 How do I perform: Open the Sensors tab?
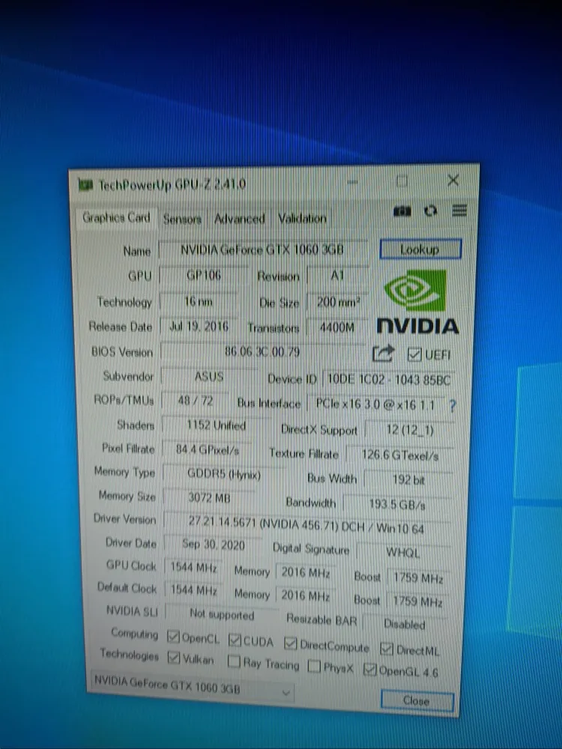tap(182, 219)
